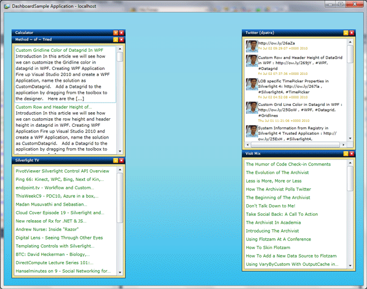Open ThisWeekC9 - PDC10, Azure in a box
The width and height of the screenshot is (367, 289).
tap(57, 196)
